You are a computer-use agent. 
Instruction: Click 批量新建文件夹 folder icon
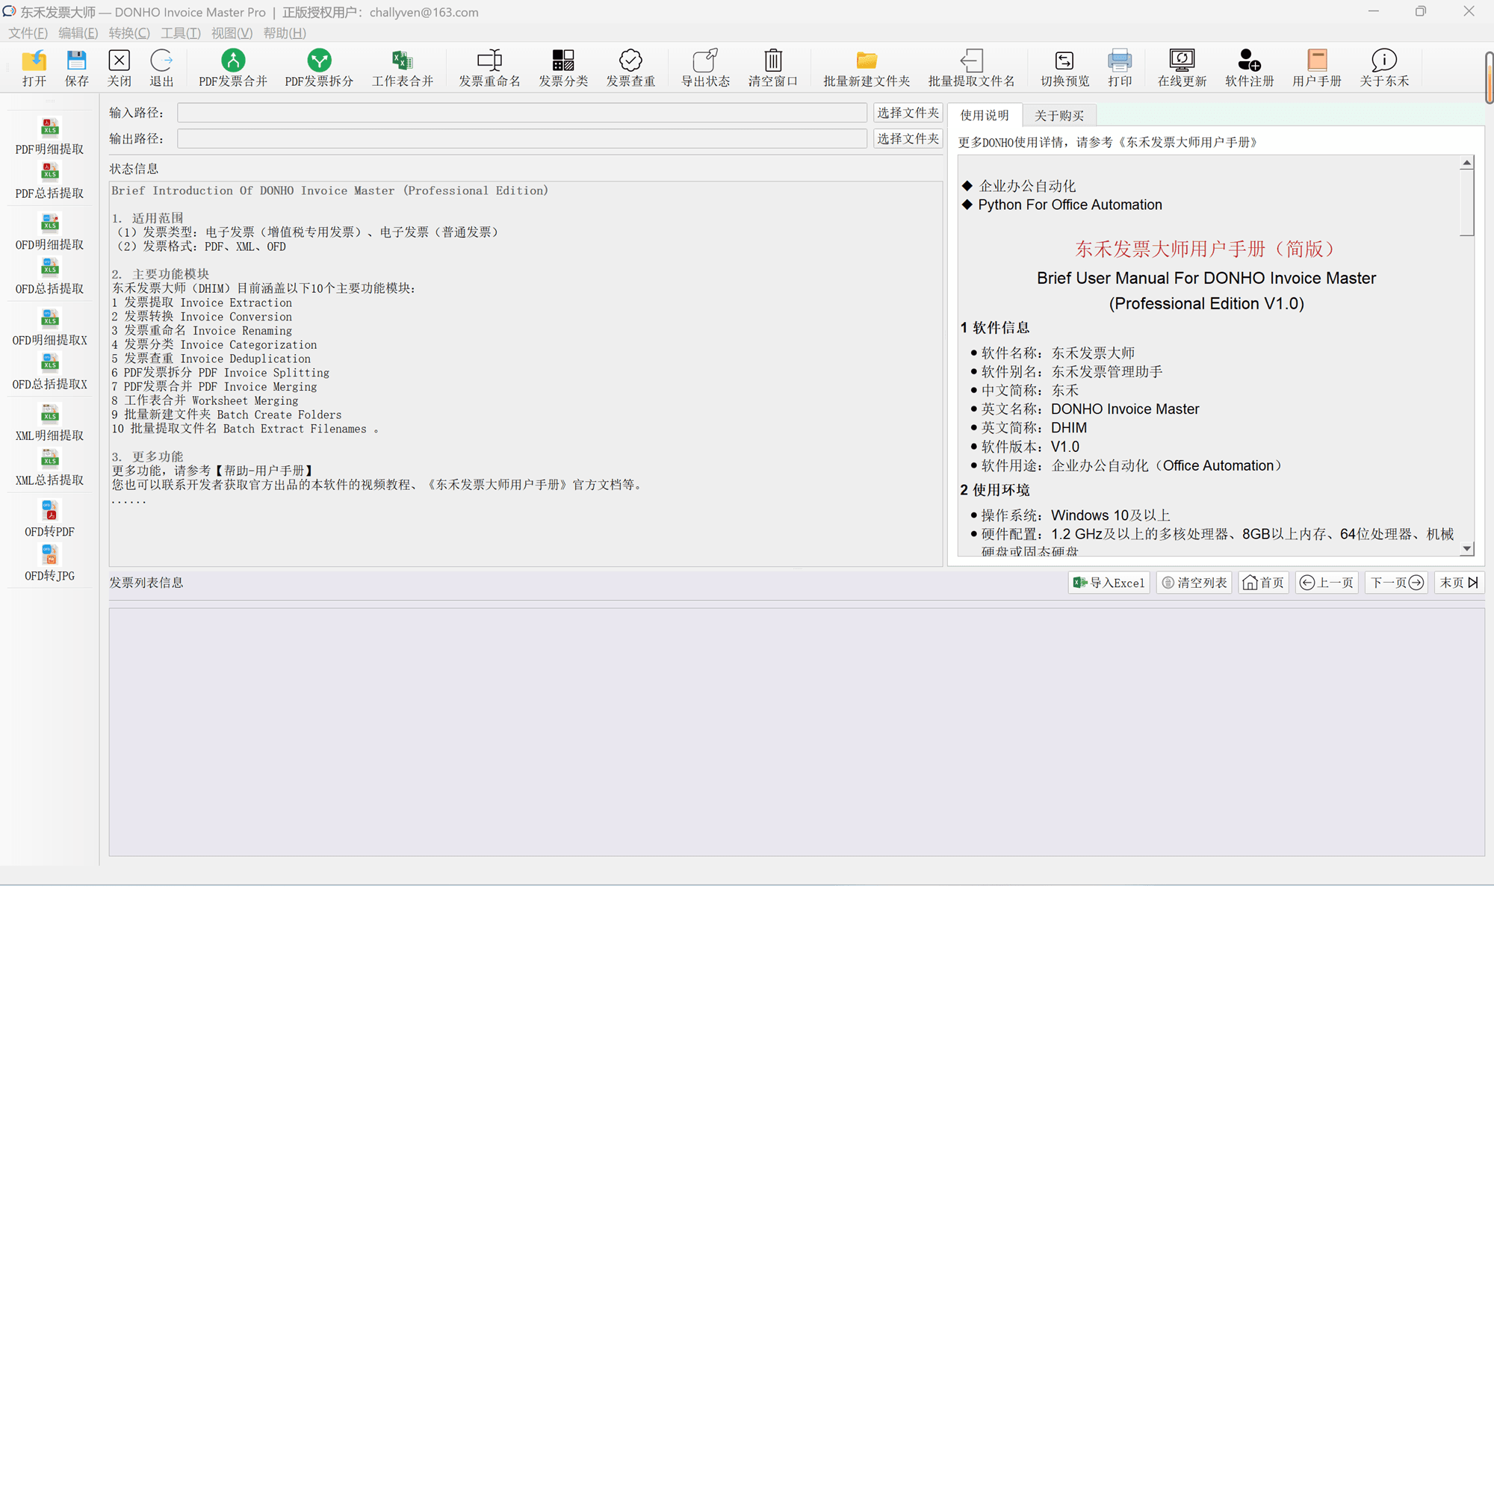(866, 68)
